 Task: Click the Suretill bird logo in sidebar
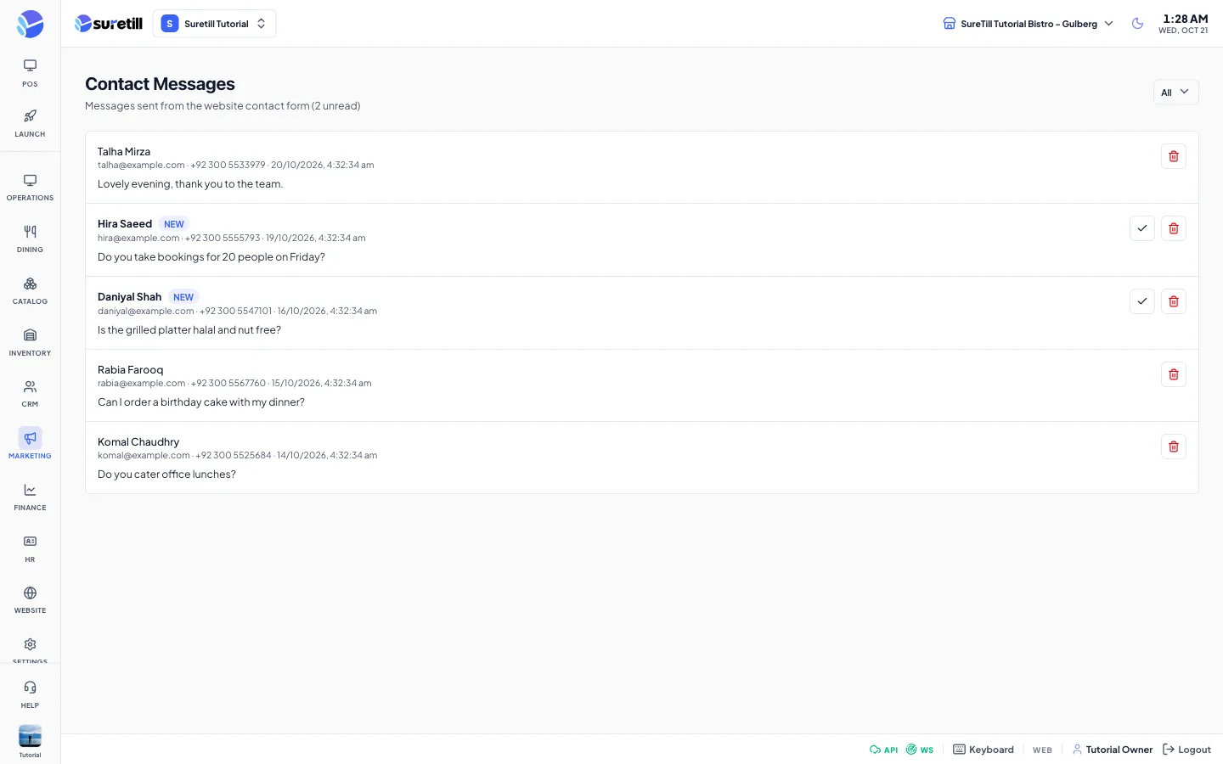coord(30,24)
